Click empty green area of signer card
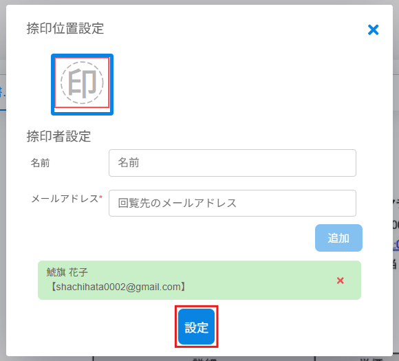 255,280
